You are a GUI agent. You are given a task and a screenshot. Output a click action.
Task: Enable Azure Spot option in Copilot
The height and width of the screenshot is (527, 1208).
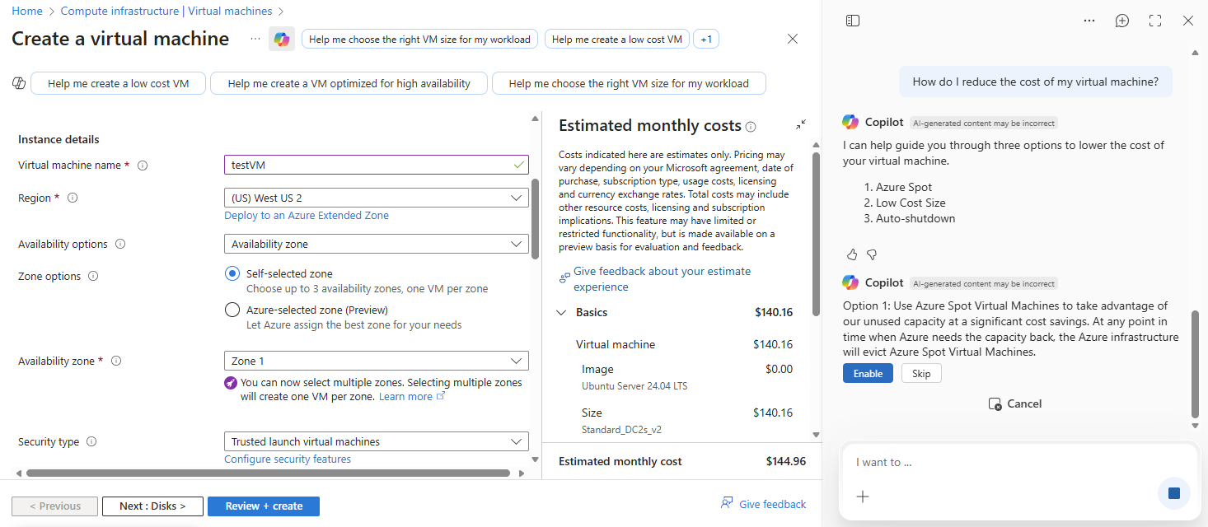point(868,374)
